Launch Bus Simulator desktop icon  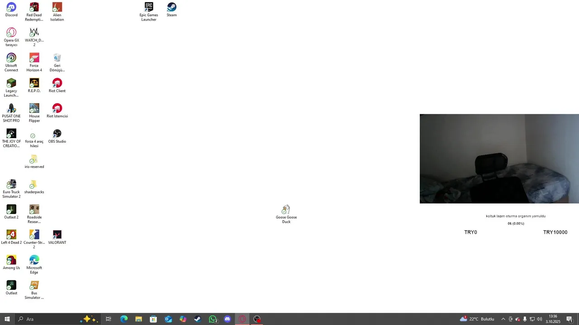34,290
